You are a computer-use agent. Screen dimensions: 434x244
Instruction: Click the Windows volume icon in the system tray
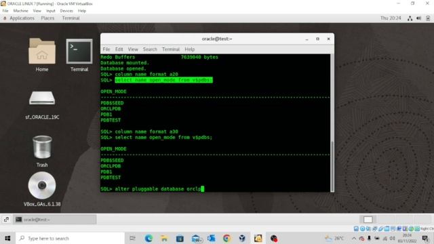(392, 238)
